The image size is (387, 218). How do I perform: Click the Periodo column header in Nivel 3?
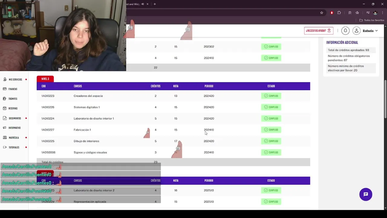pos(209,86)
